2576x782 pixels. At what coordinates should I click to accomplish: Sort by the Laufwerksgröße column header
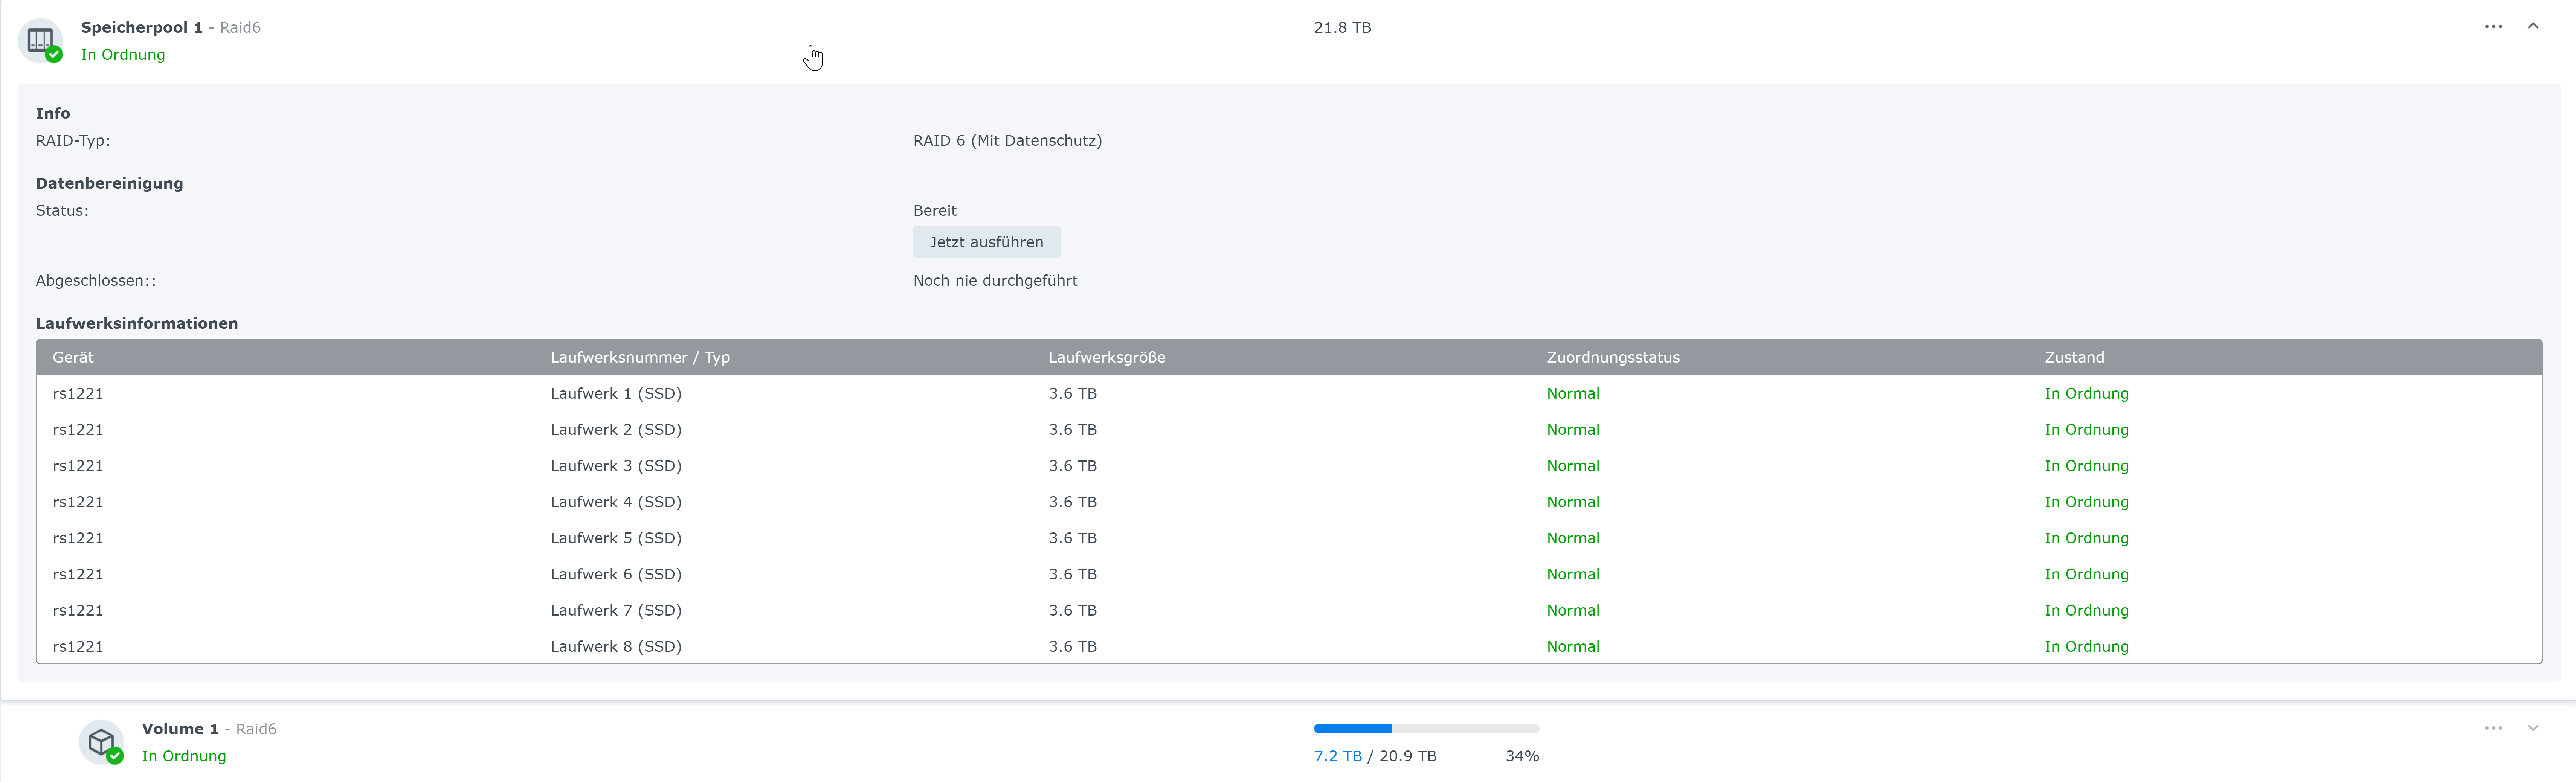[x=1106, y=357]
